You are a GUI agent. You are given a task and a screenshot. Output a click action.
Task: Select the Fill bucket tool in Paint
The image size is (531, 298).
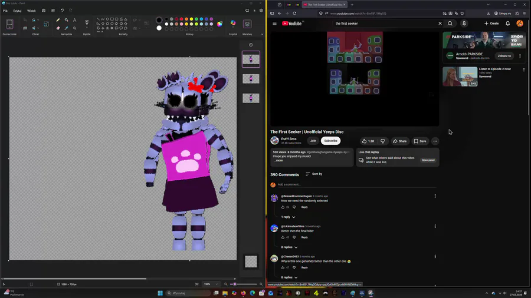pyautogui.click(x=66, y=20)
